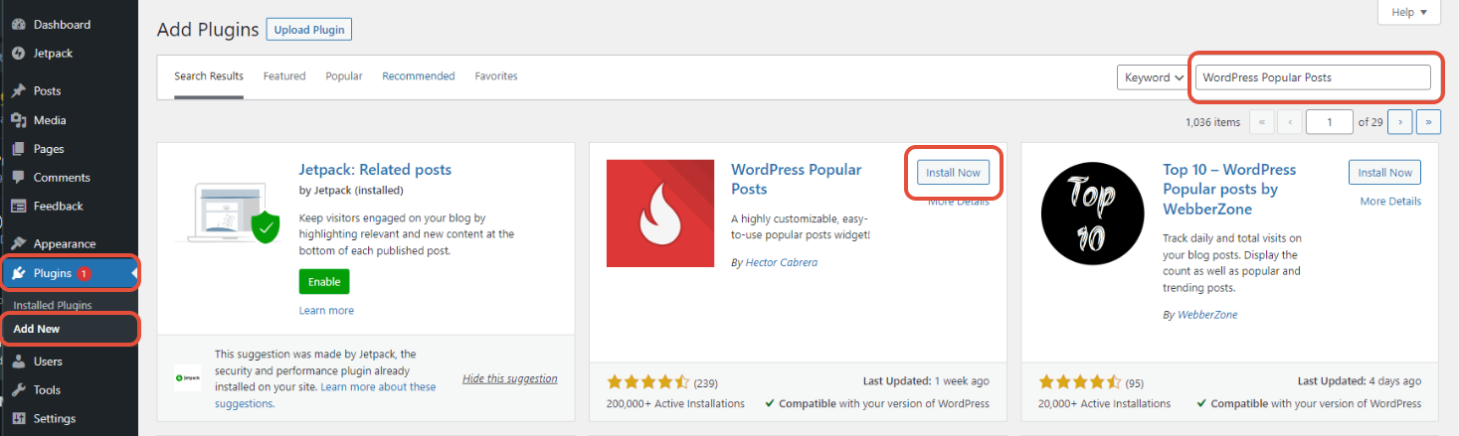Click the Comments bubble icon
This screenshot has width=1459, height=436.
(x=18, y=178)
